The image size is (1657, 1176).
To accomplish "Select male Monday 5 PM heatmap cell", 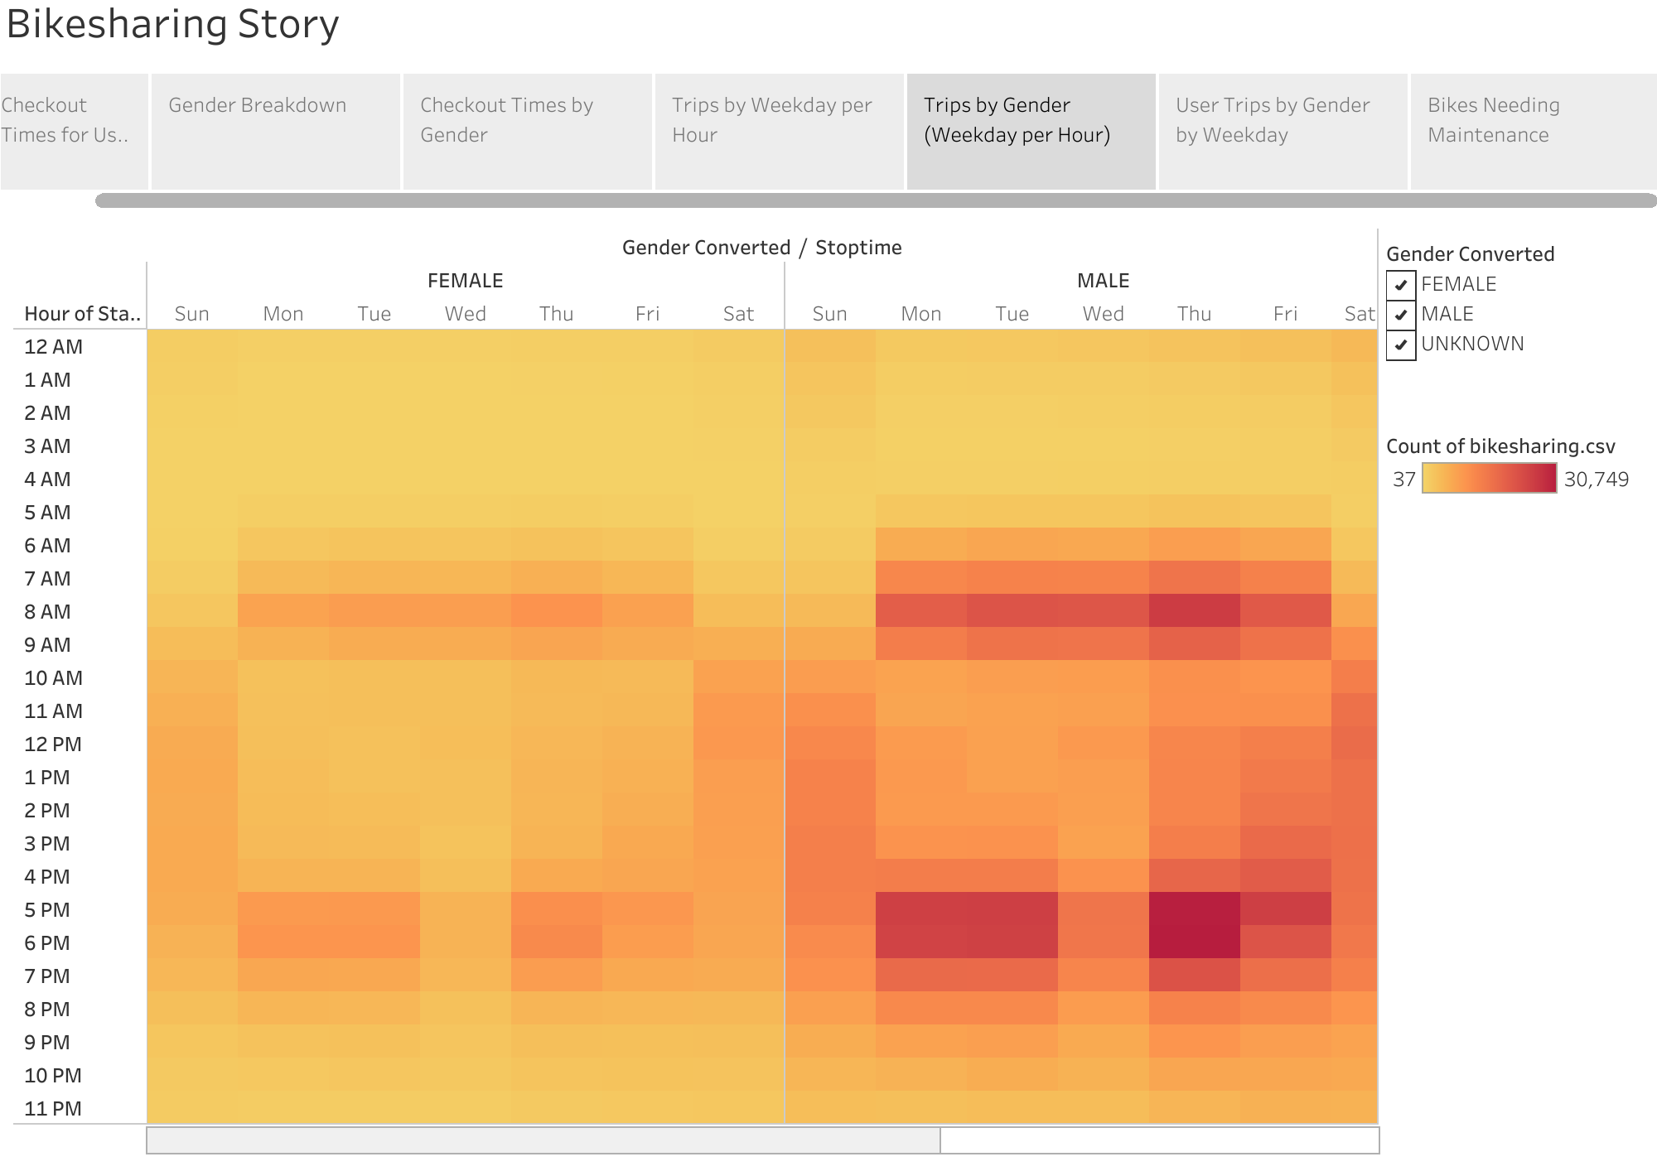I will 920,909.
